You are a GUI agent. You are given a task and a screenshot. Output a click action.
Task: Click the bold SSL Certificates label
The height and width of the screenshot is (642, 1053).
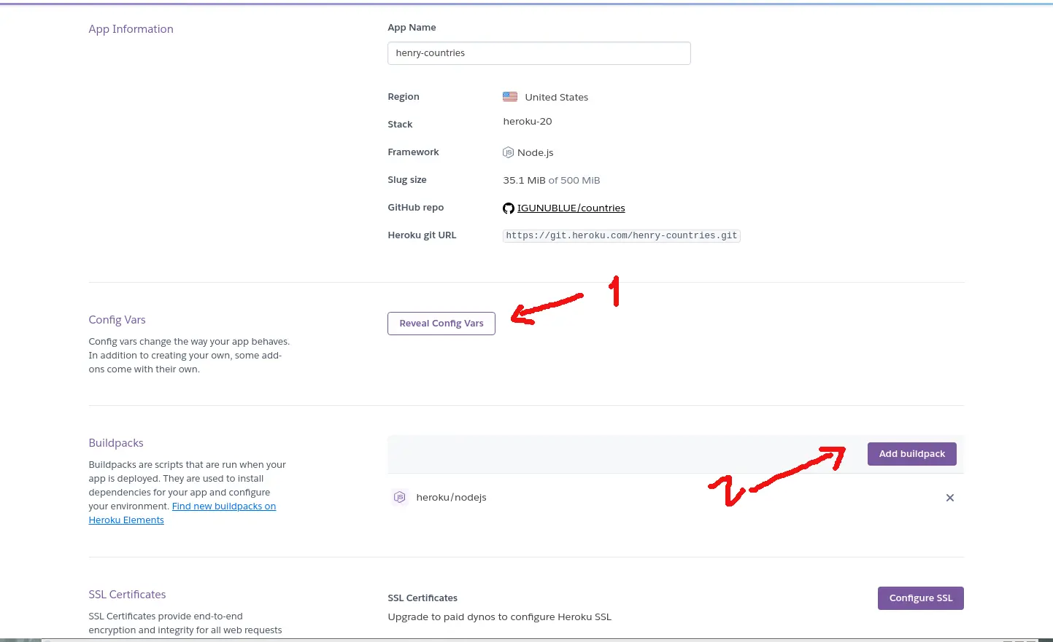click(x=423, y=598)
